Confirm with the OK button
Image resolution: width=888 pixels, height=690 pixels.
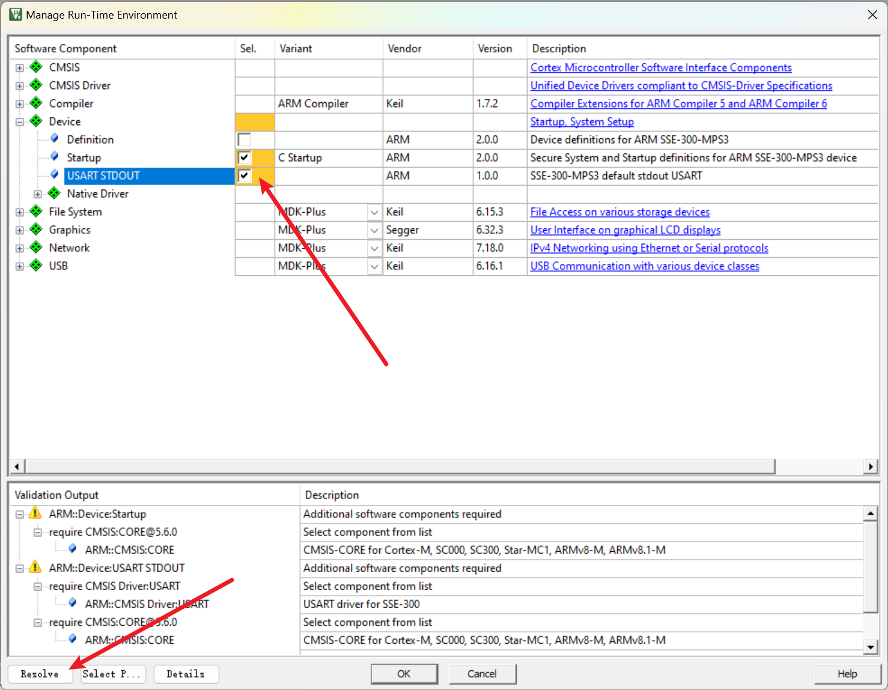pos(404,674)
